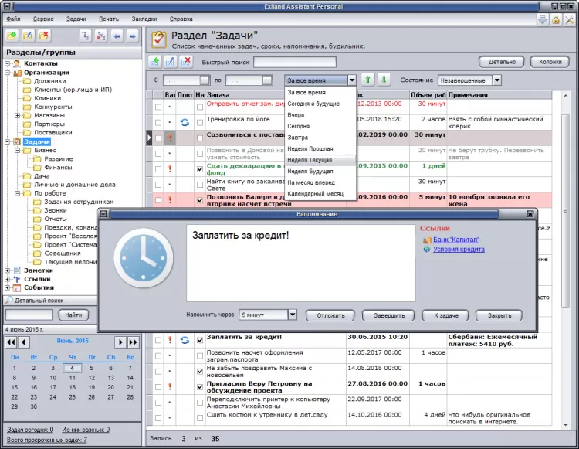
Task: Open the Условия кредита link
Action: point(459,250)
